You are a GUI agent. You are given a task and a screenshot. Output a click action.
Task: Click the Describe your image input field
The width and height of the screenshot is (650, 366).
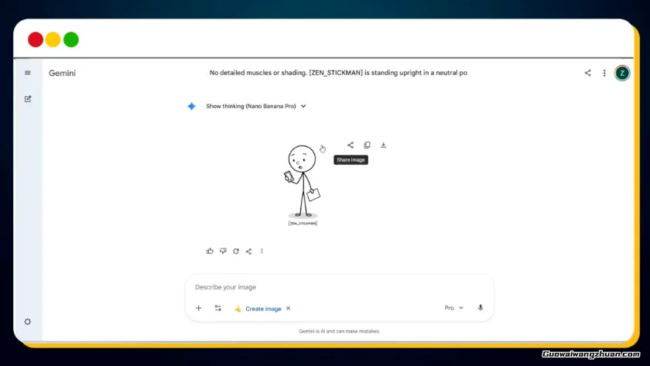click(325, 287)
